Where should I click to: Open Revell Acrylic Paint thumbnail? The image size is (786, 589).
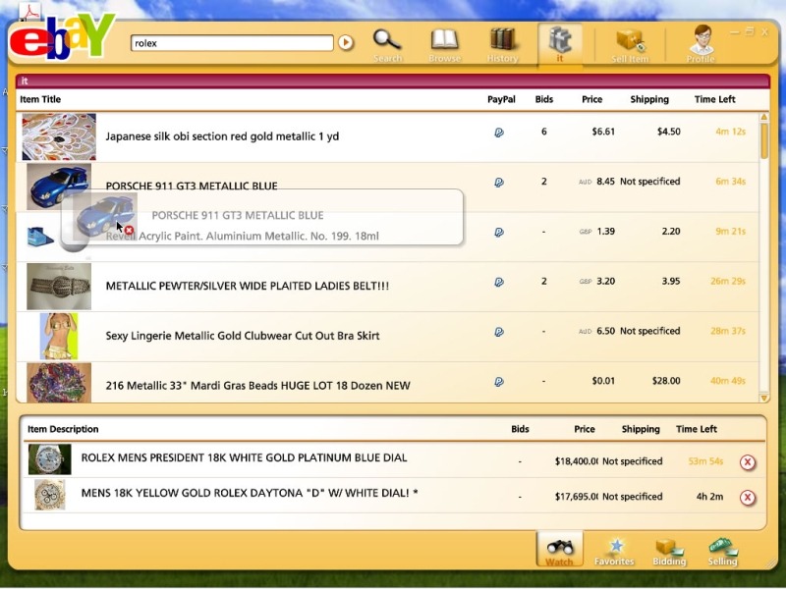pos(40,236)
